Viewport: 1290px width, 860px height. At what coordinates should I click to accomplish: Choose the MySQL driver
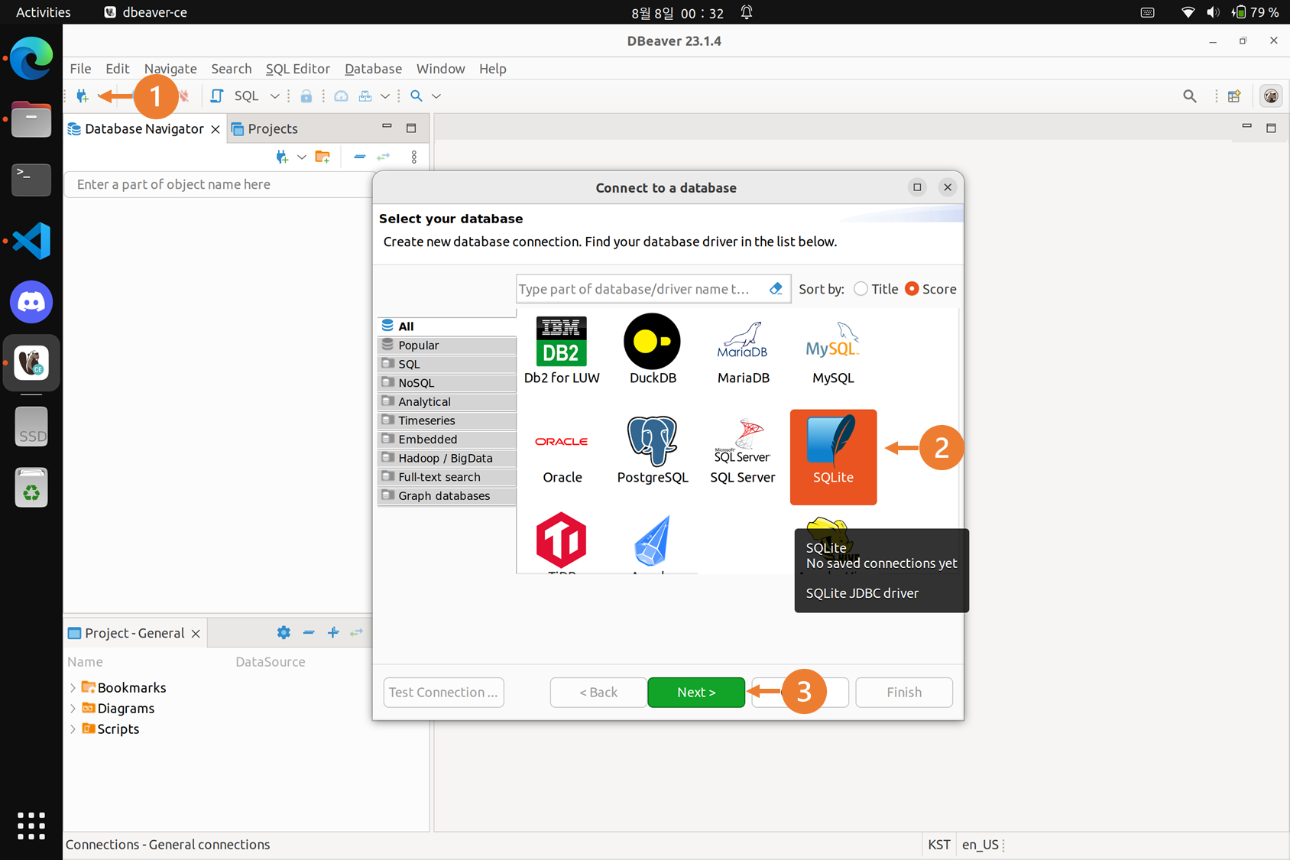point(833,350)
